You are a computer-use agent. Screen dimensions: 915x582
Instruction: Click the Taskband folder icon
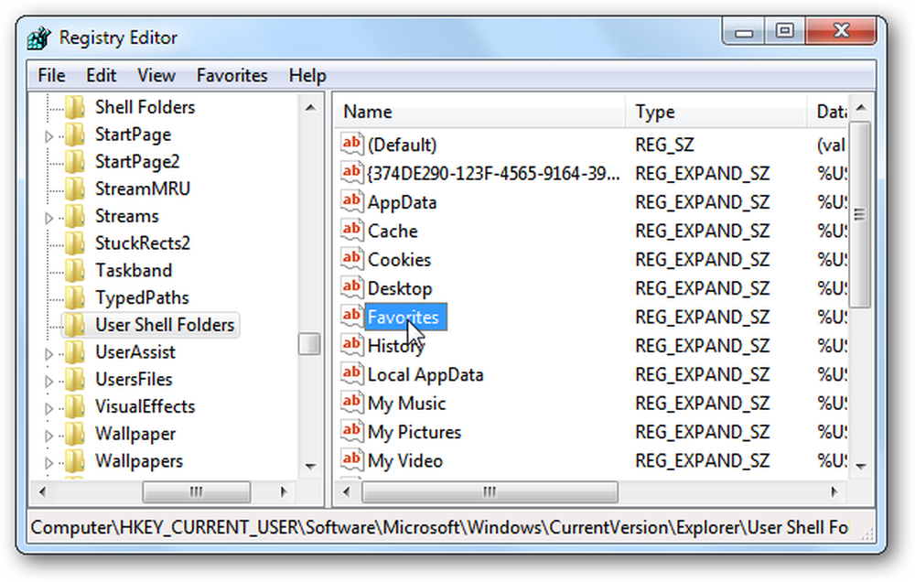click(75, 270)
